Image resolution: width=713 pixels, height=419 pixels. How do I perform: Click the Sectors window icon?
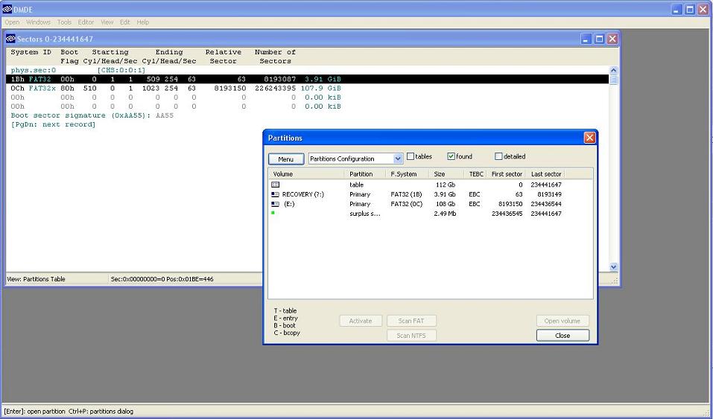pos(10,39)
